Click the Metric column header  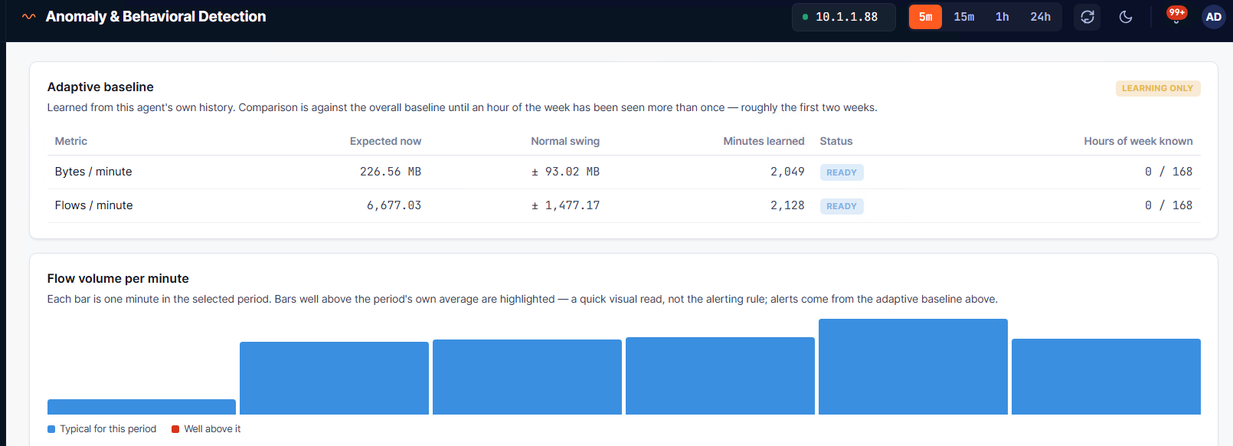pyautogui.click(x=71, y=141)
